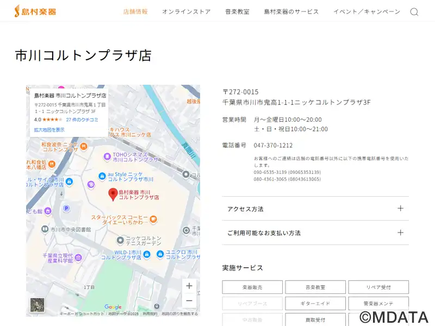Expand ご利用可能なお支払い方法 section

(x=315, y=233)
